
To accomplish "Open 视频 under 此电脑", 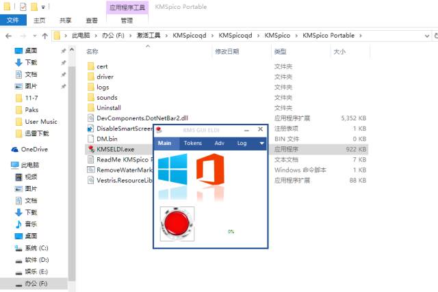I will tap(31, 176).
